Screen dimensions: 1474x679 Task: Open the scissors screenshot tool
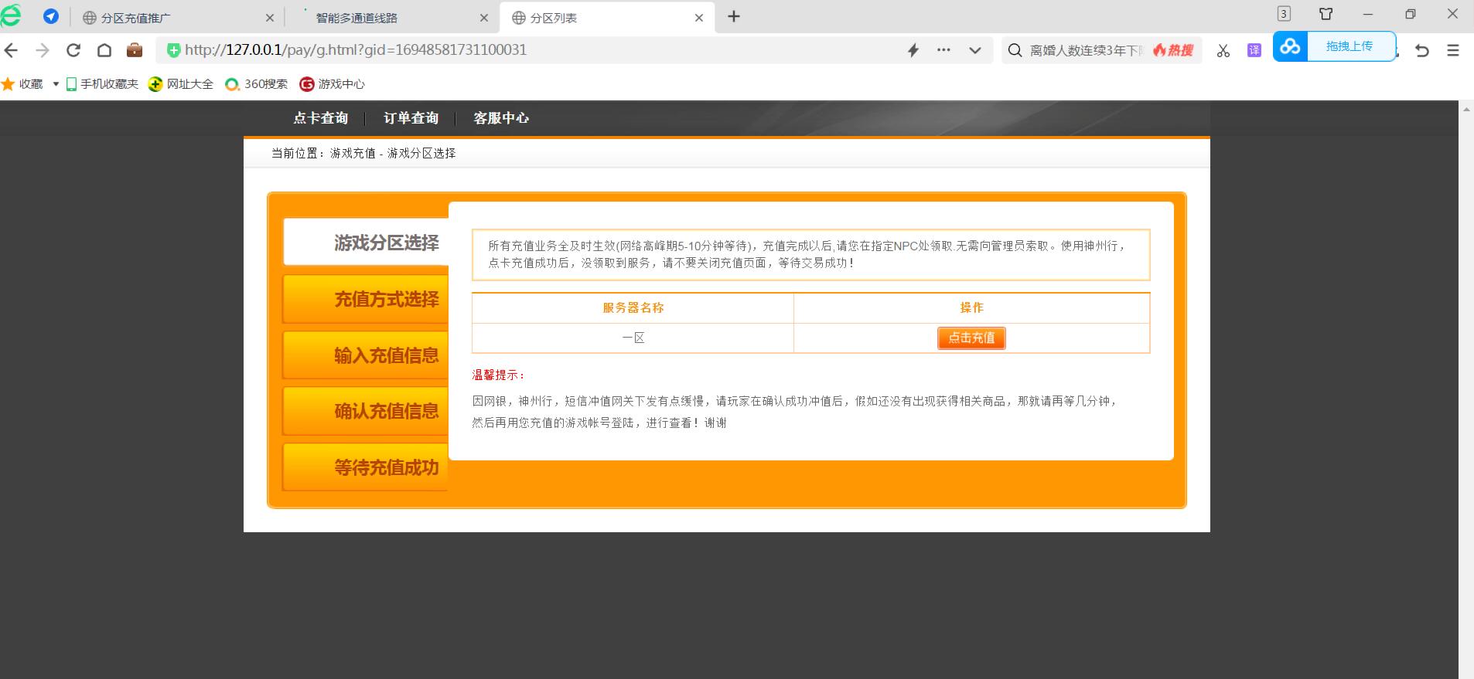coord(1223,51)
